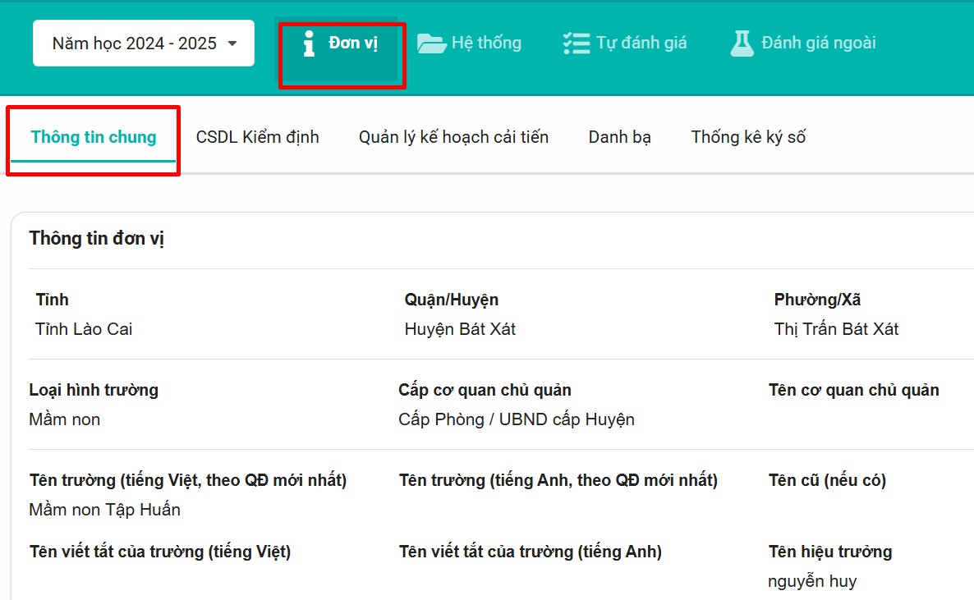Click the Cấp Phòng / UBND cấp Huyện value
Viewport: 974px width, 600px height.
coord(516,419)
